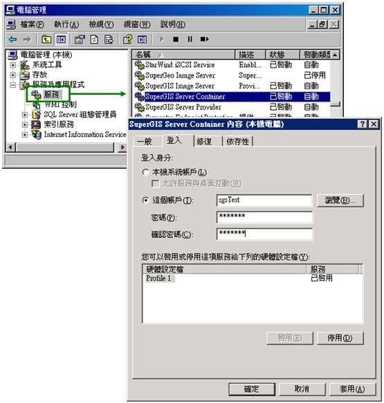The width and height of the screenshot is (384, 403).
Task: Toggle 允許服務與桌面互動 checkbox
Action: [155, 183]
